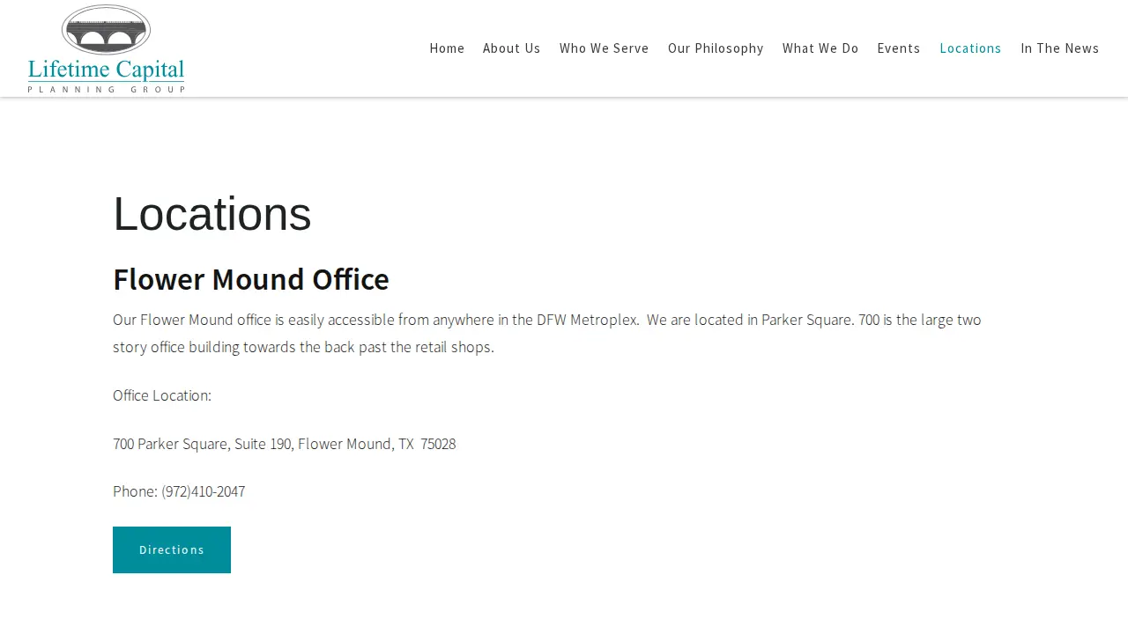
Task: Click the phone number (972)410-2047
Action: click(x=204, y=491)
